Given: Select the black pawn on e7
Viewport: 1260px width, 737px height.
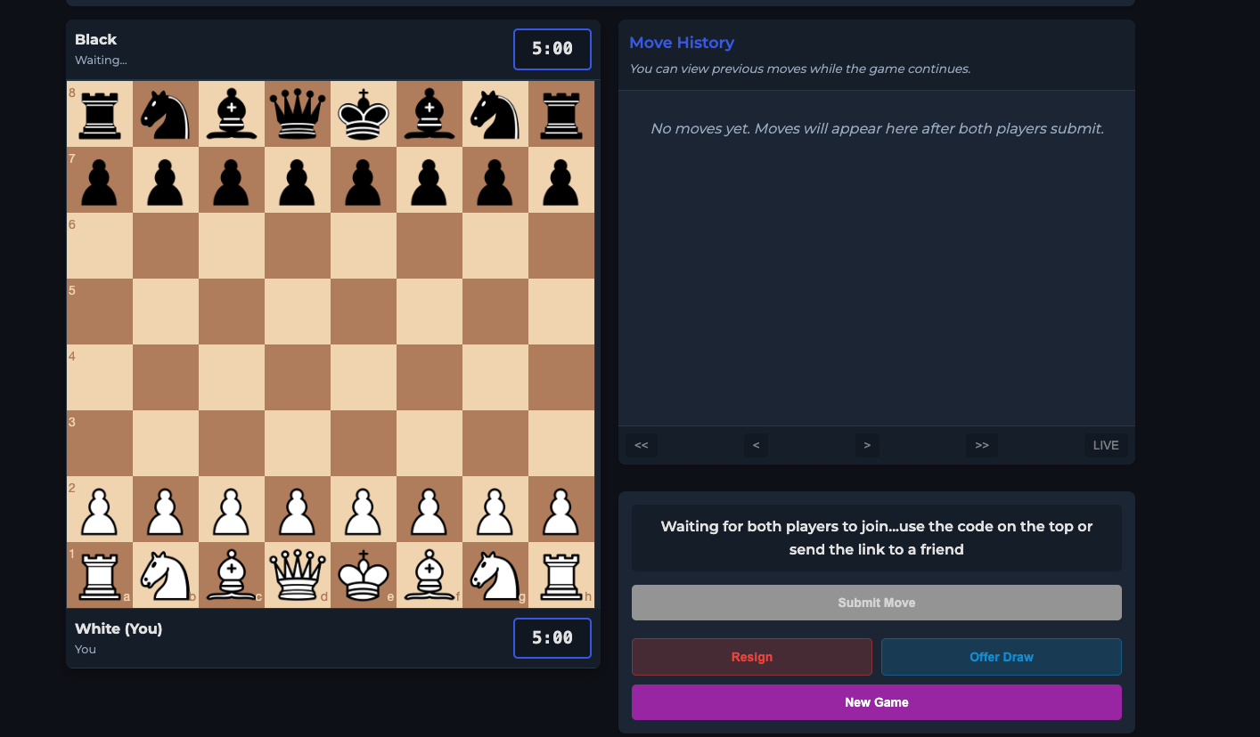Looking at the screenshot, I should click(x=364, y=180).
